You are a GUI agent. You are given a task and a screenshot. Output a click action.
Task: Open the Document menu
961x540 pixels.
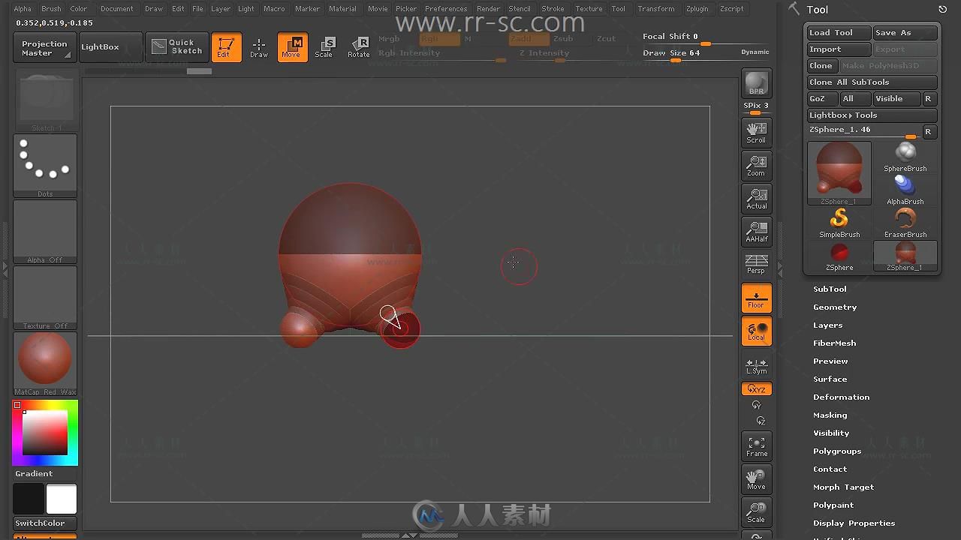[116, 9]
